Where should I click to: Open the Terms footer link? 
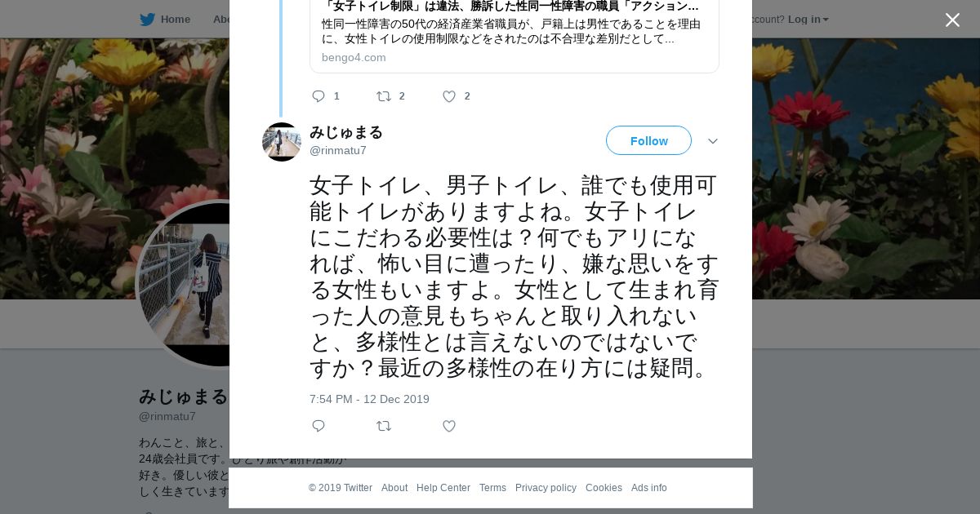pos(492,488)
